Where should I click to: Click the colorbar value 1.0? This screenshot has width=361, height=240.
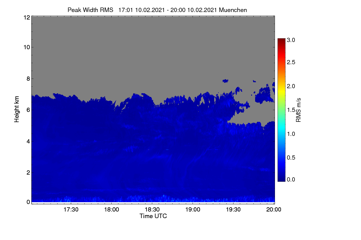291,133
